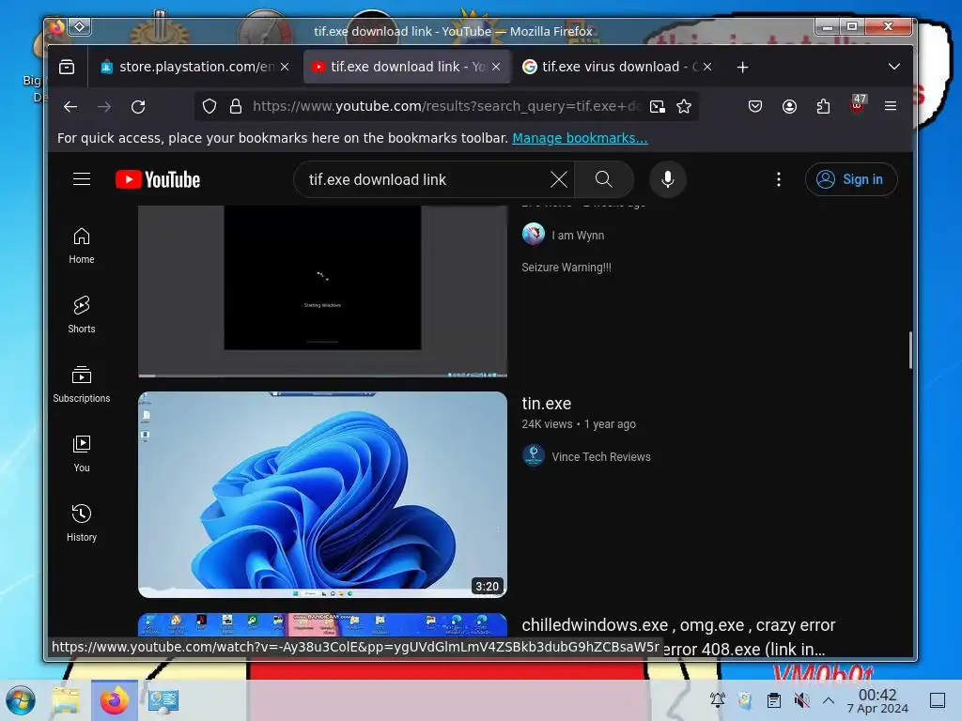The image size is (962, 721).
Task: Open Firefox View icon left of tabs
Action: point(67,67)
